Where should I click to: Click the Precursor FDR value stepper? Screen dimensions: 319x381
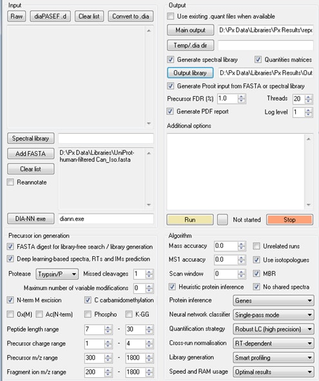point(242,99)
